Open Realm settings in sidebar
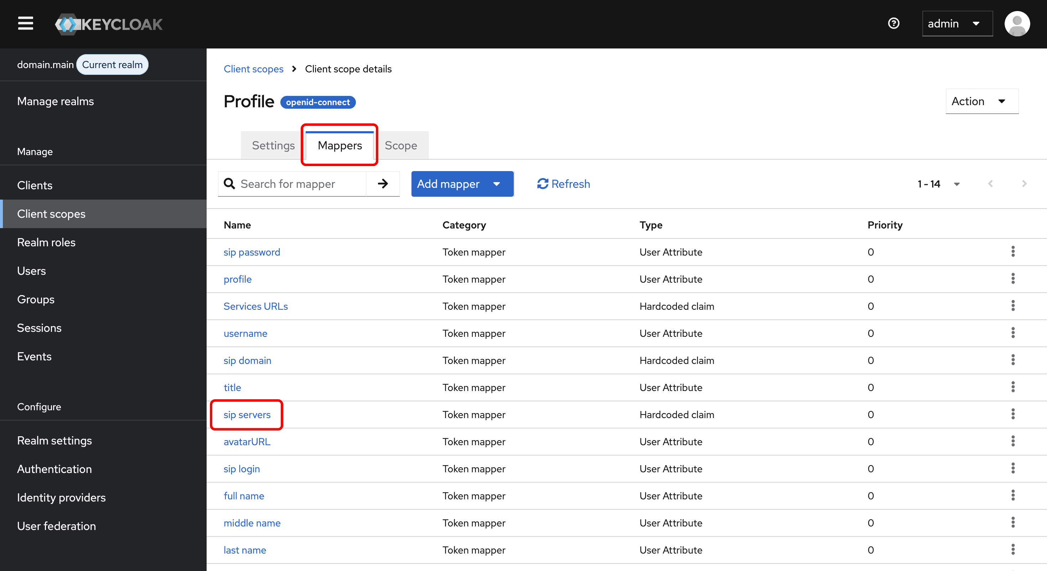Screen dimensions: 1047x571 [55, 441]
